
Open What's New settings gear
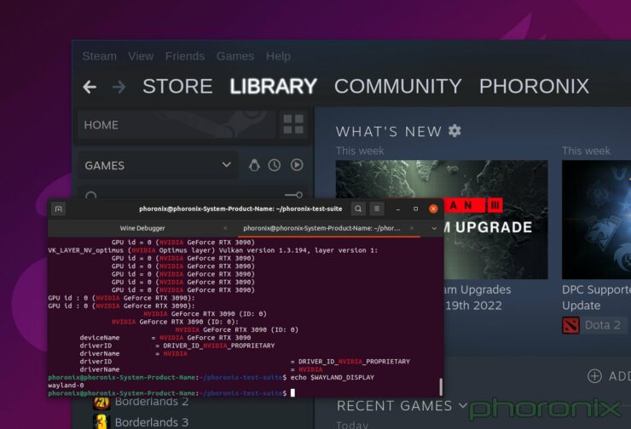(454, 130)
